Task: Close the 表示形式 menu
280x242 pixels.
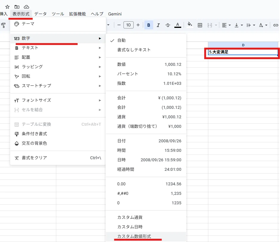Action: [21, 14]
